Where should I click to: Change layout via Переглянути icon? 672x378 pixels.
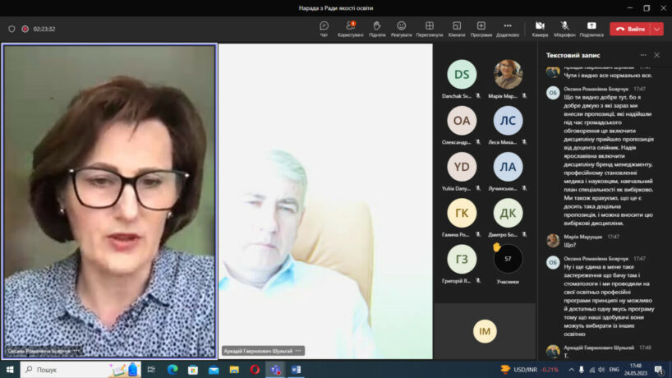click(x=429, y=28)
